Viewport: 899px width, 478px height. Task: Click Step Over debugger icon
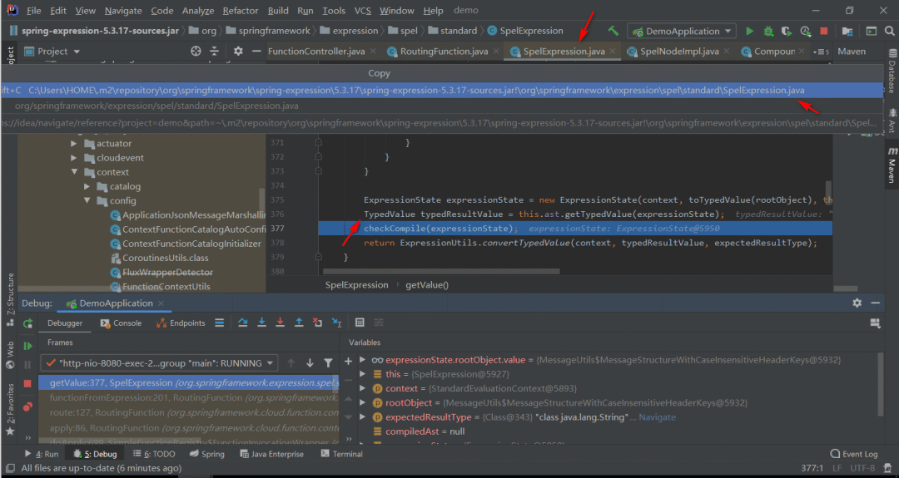243,323
